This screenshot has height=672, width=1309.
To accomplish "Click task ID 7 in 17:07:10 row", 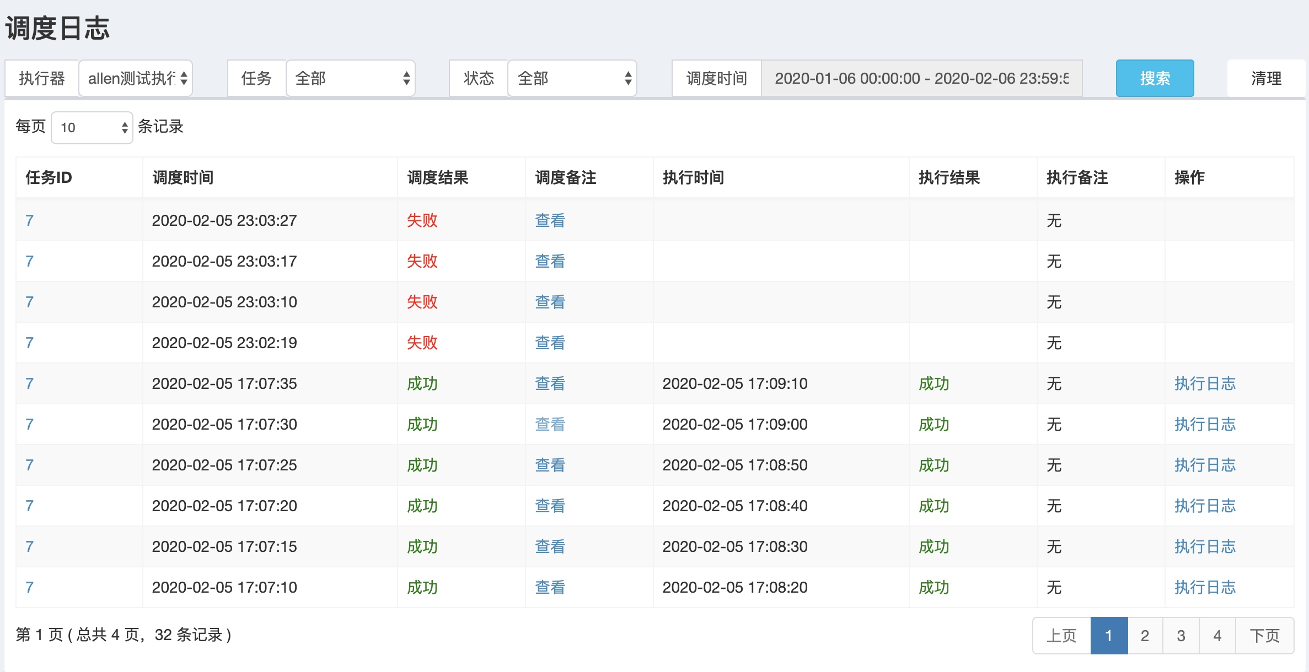I will coord(30,587).
